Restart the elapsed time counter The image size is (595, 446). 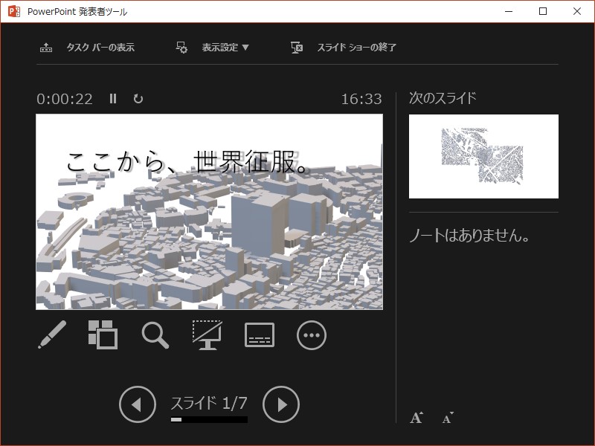(x=138, y=97)
